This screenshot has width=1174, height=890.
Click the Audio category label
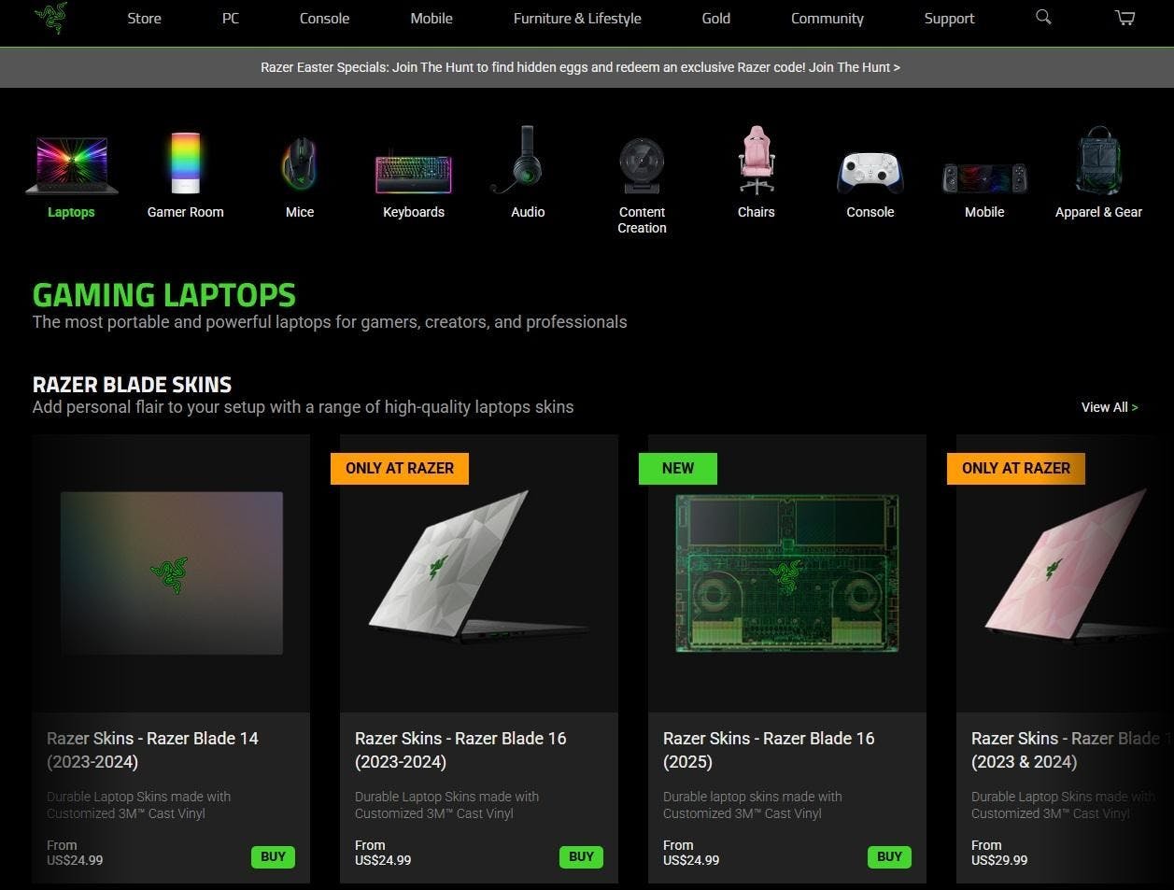click(x=528, y=212)
